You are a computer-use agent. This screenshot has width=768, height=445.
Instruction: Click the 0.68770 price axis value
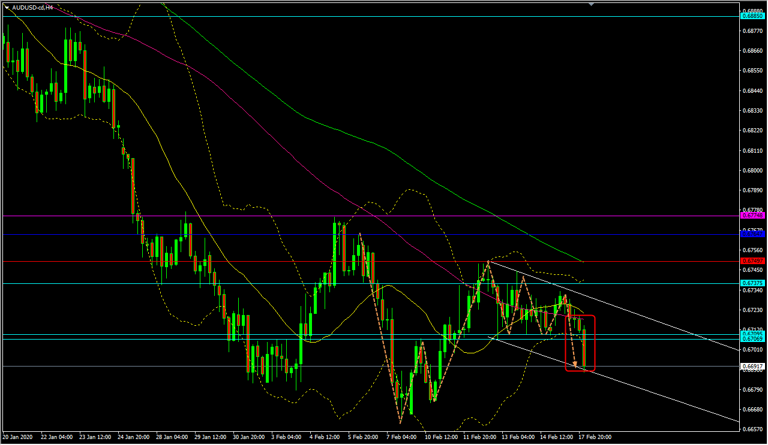(x=752, y=31)
